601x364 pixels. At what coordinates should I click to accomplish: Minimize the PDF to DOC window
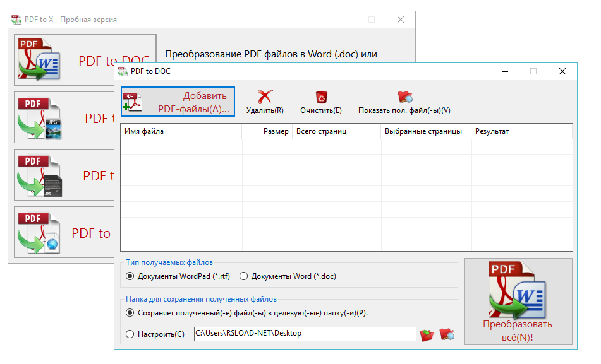[505, 71]
